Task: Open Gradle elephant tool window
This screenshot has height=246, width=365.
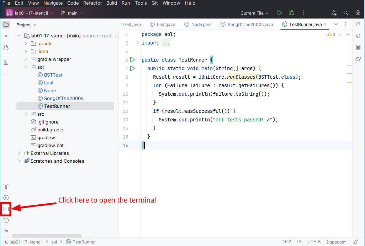Action: 358,59
